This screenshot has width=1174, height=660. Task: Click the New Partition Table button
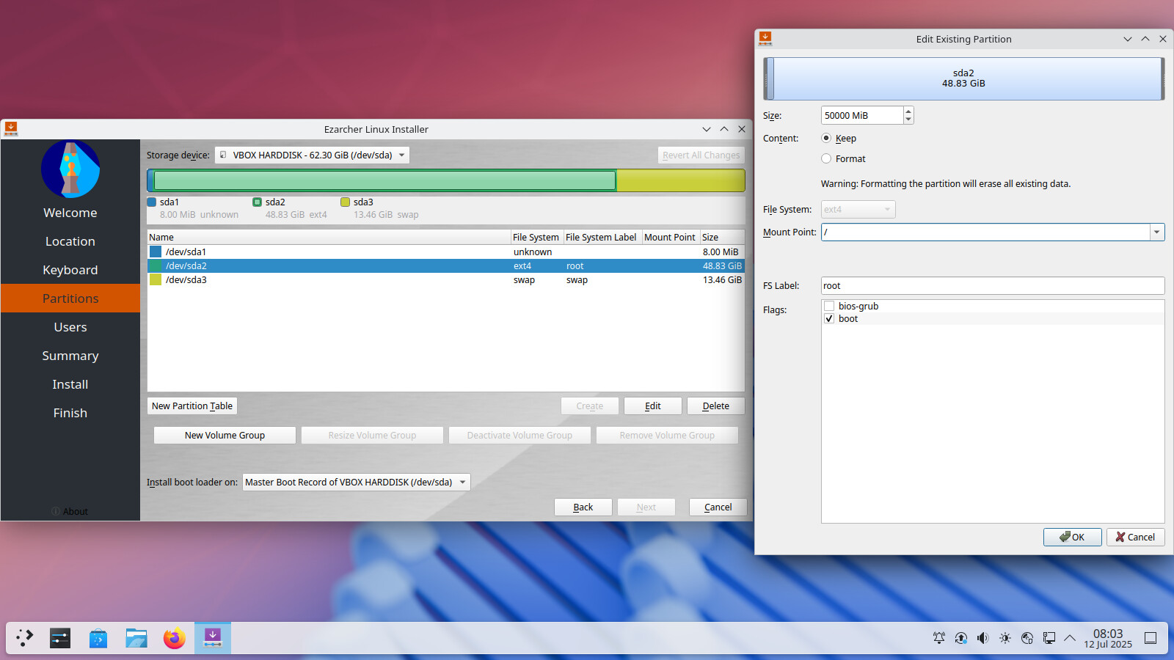click(x=192, y=406)
